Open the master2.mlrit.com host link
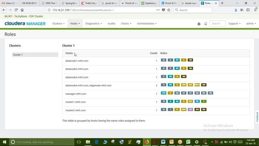Viewport: 259px width, 146px height. coord(76,110)
